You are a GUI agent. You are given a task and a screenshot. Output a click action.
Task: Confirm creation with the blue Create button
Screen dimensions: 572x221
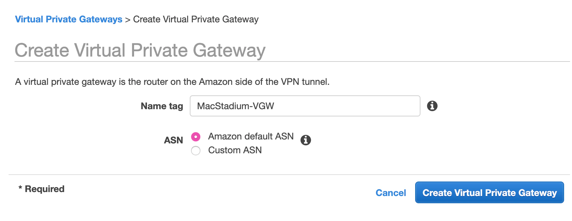[x=489, y=193]
